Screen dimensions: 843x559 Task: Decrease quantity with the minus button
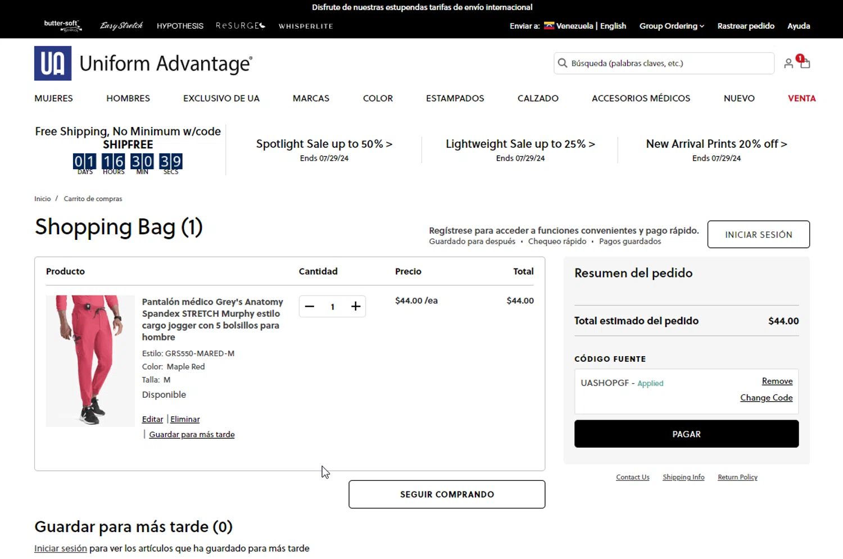coord(310,306)
